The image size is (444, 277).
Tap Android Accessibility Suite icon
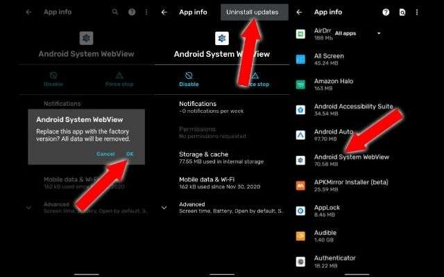pos(300,109)
